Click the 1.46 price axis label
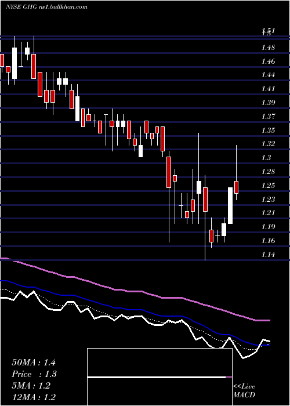 click(x=268, y=61)
